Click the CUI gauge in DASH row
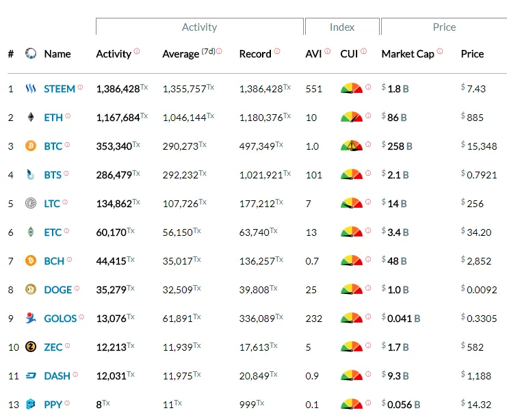The height and width of the screenshot is (417, 507). point(352,375)
